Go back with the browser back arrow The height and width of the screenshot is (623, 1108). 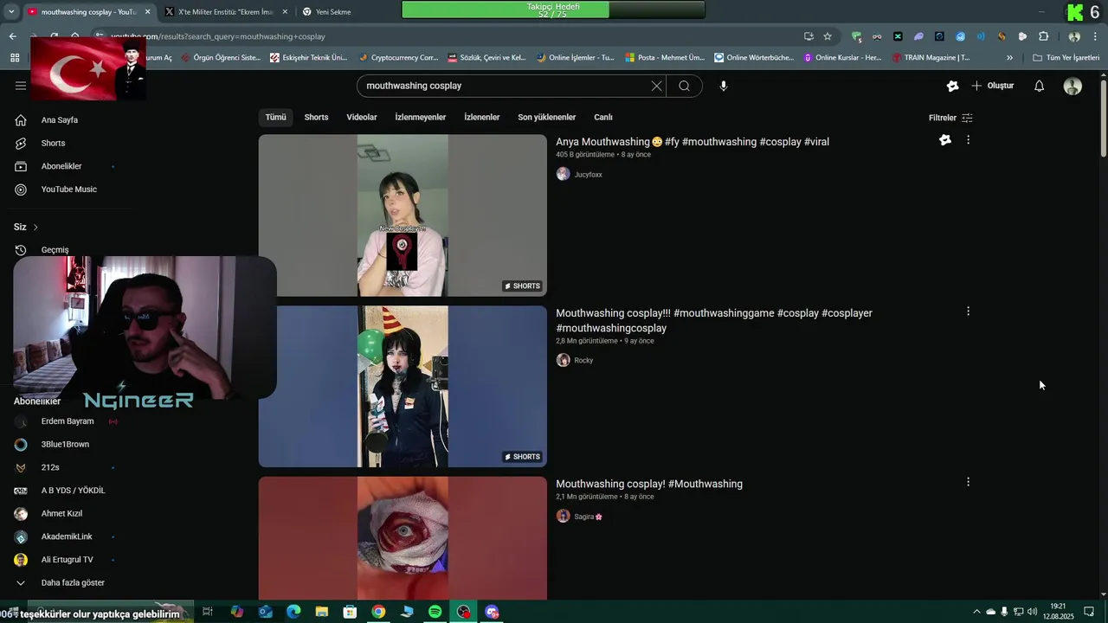(x=12, y=36)
